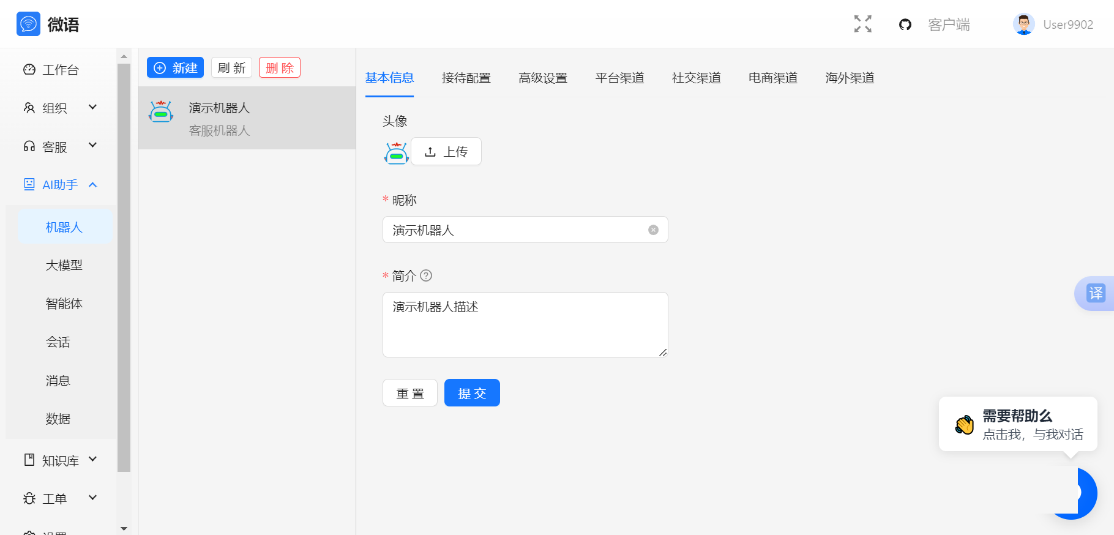This screenshot has height=535, width=1114.
Task: Open the 工作台 dashboard item
Action: (x=60, y=70)
